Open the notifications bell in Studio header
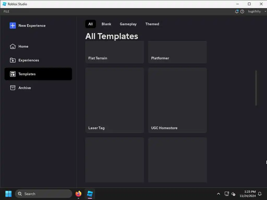Image resolution: width=267 pixels, height=200 pixels. point(237,11)
